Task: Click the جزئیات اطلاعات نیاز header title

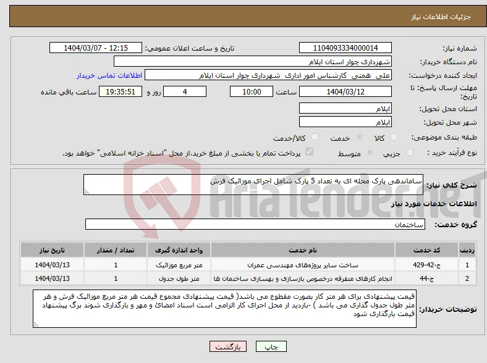Action: point(441,17)
